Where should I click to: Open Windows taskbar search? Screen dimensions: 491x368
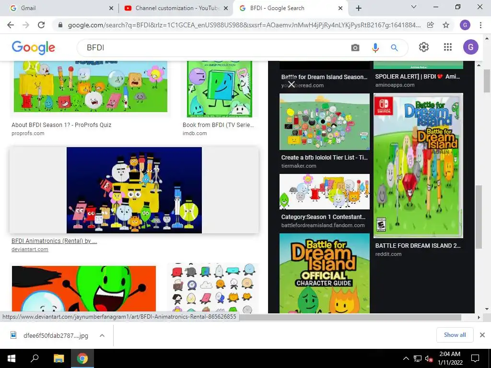(35, 358)
